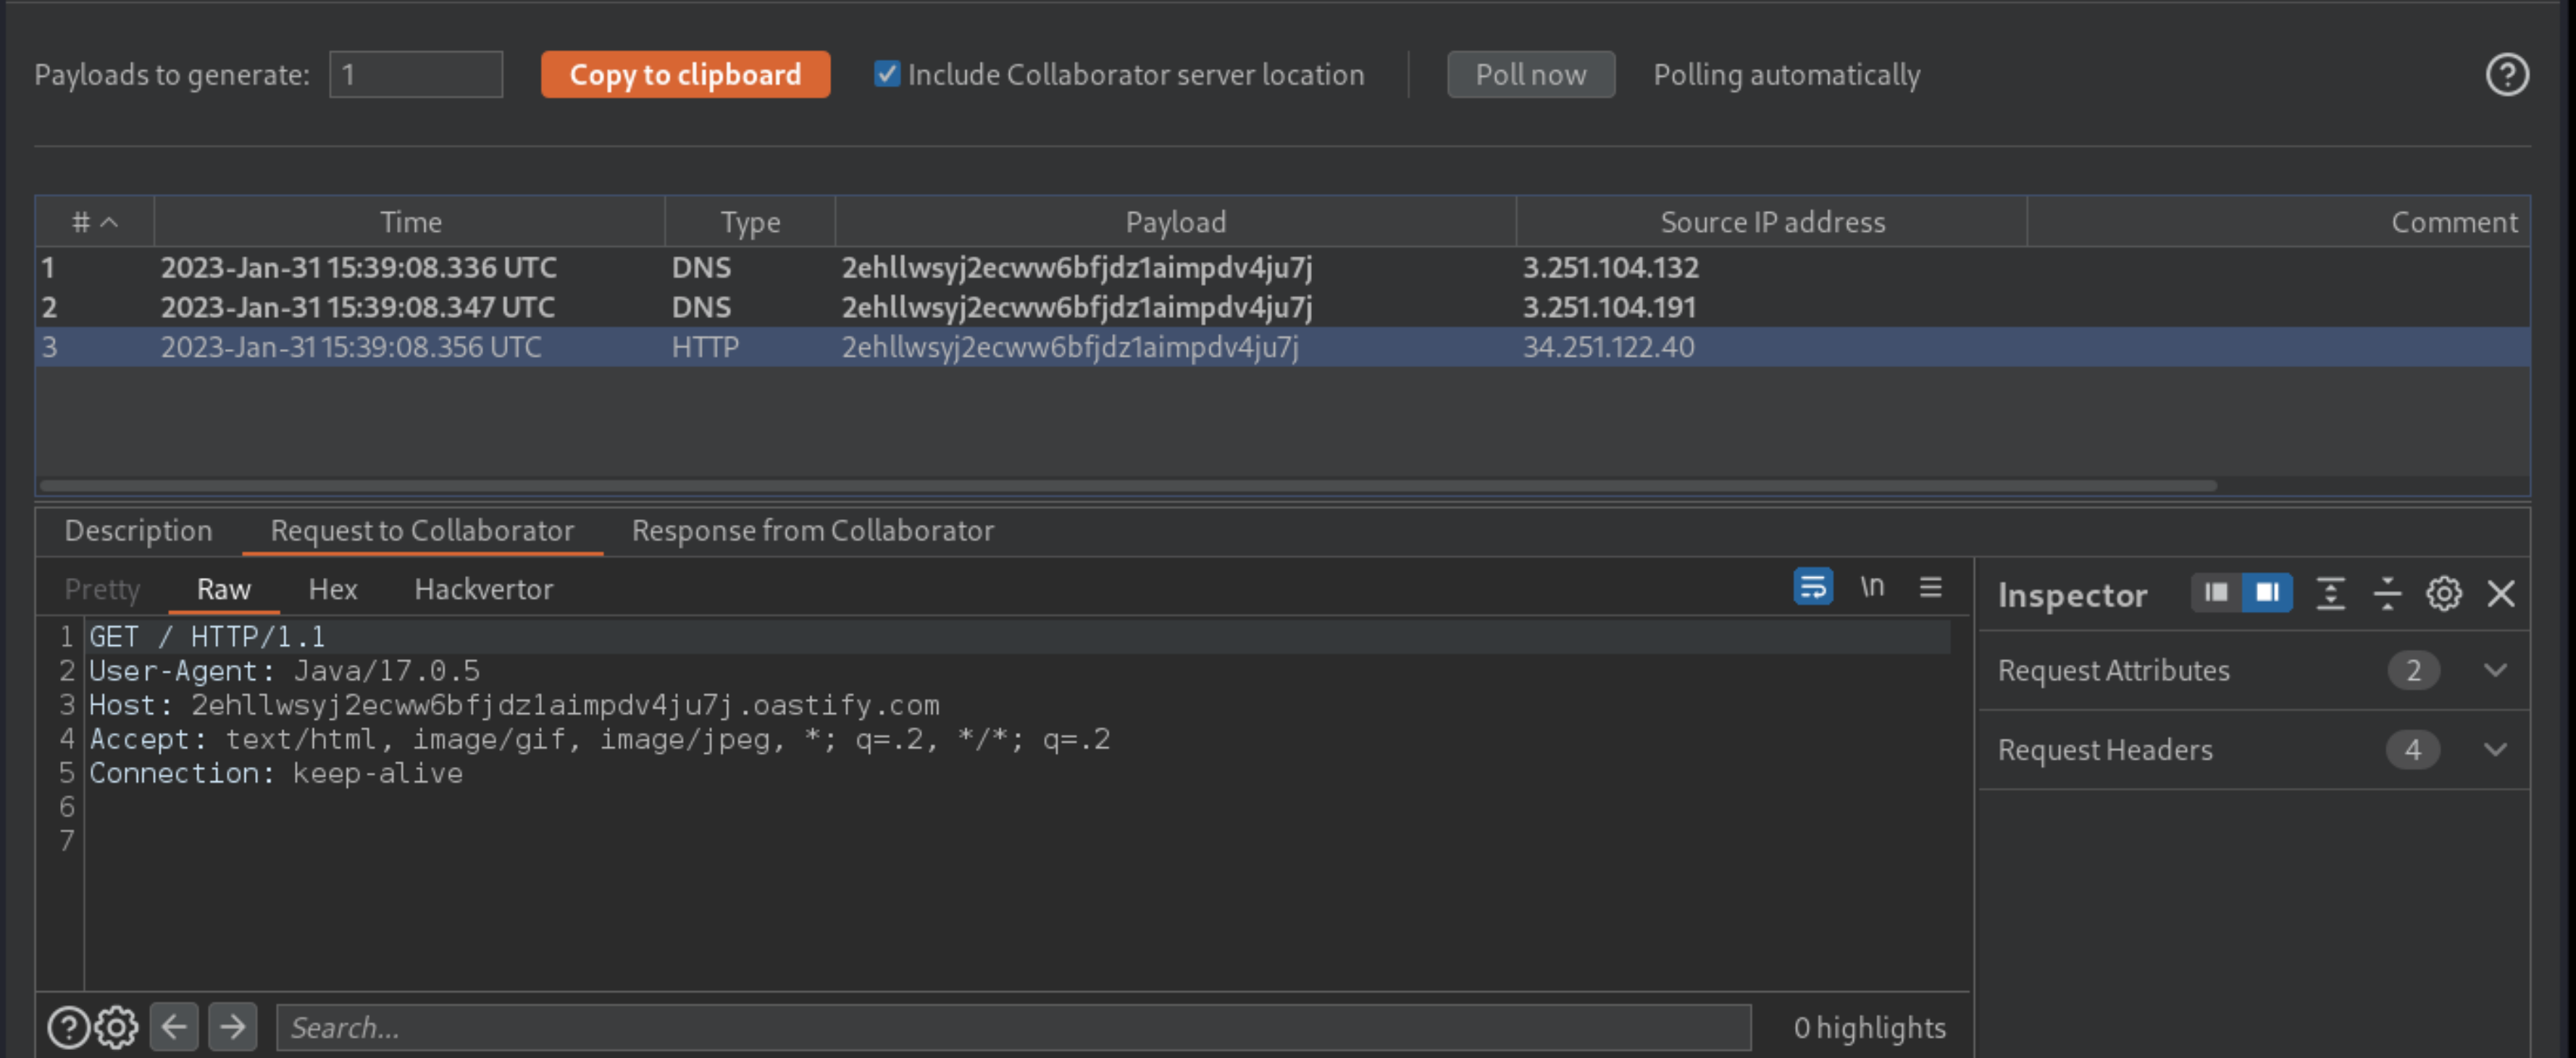Click the Poll now button
The width and height of the screenshot is (2576, 1058).
point(1530,74)
